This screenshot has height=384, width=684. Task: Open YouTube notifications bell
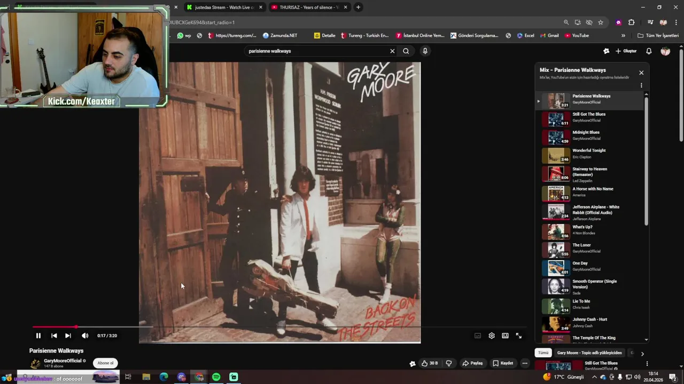pyautogui.click(x=649, y=51)
